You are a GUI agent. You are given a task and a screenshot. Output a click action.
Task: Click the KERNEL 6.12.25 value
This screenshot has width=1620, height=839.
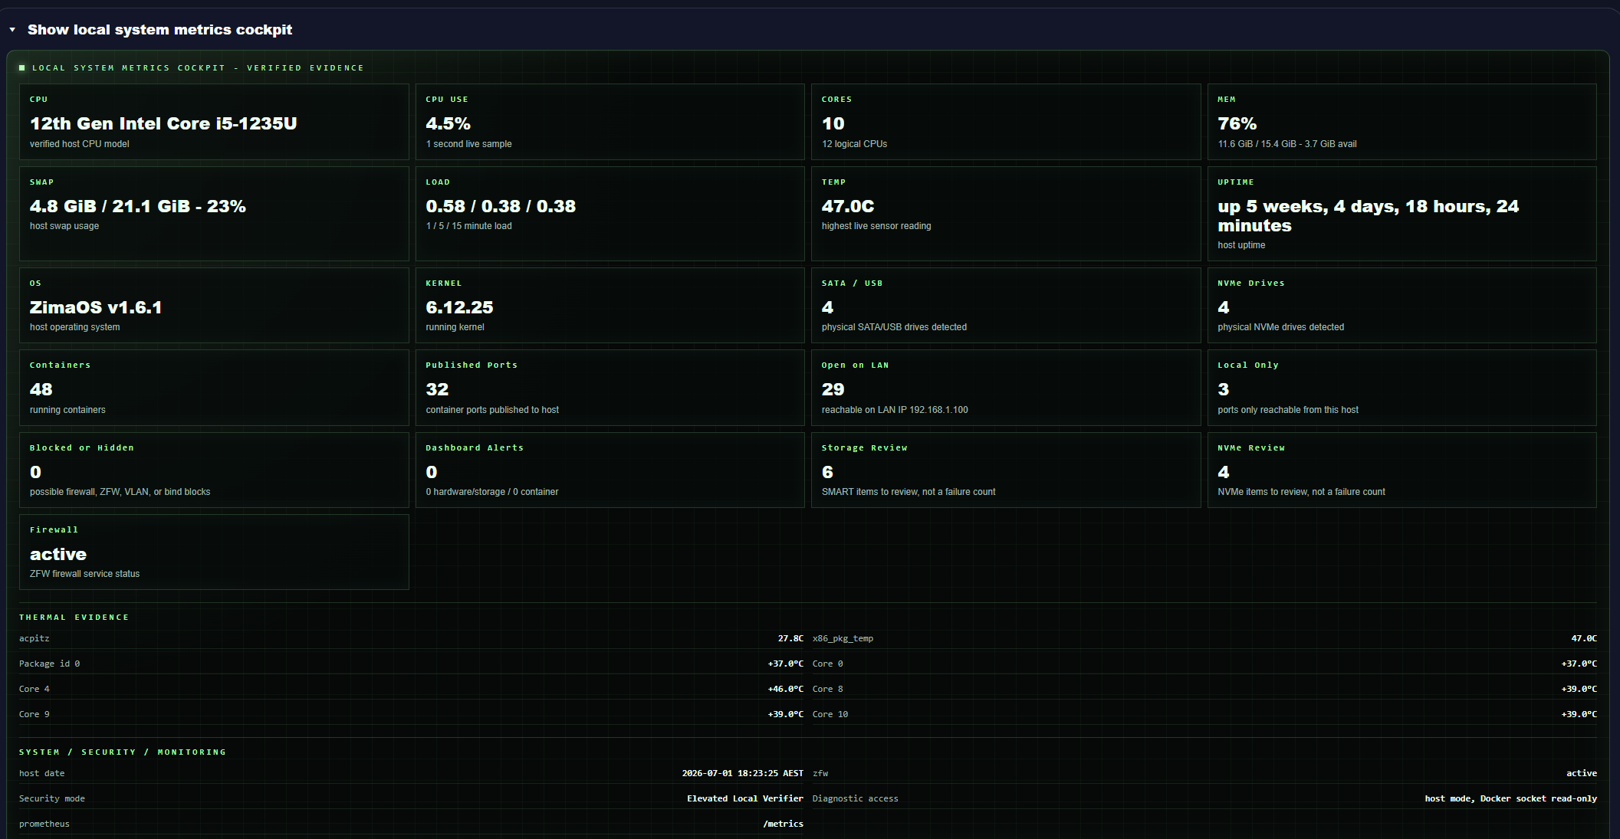point(459,307)
